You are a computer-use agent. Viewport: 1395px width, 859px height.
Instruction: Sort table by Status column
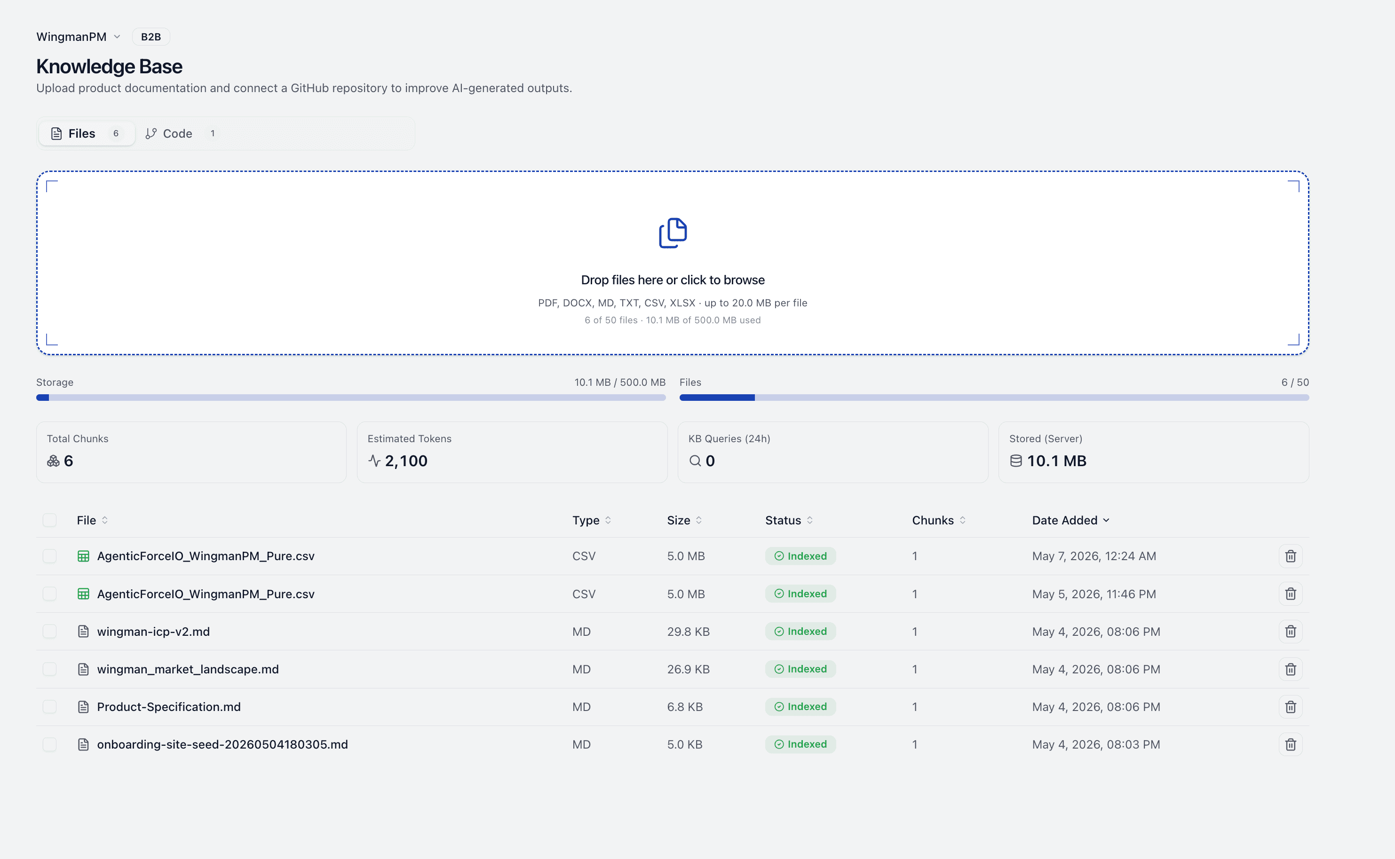tap(789, 520)
